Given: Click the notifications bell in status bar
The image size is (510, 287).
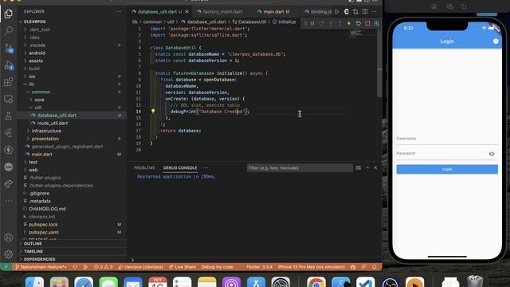Looking at the screenshot, I should [375, 267].
